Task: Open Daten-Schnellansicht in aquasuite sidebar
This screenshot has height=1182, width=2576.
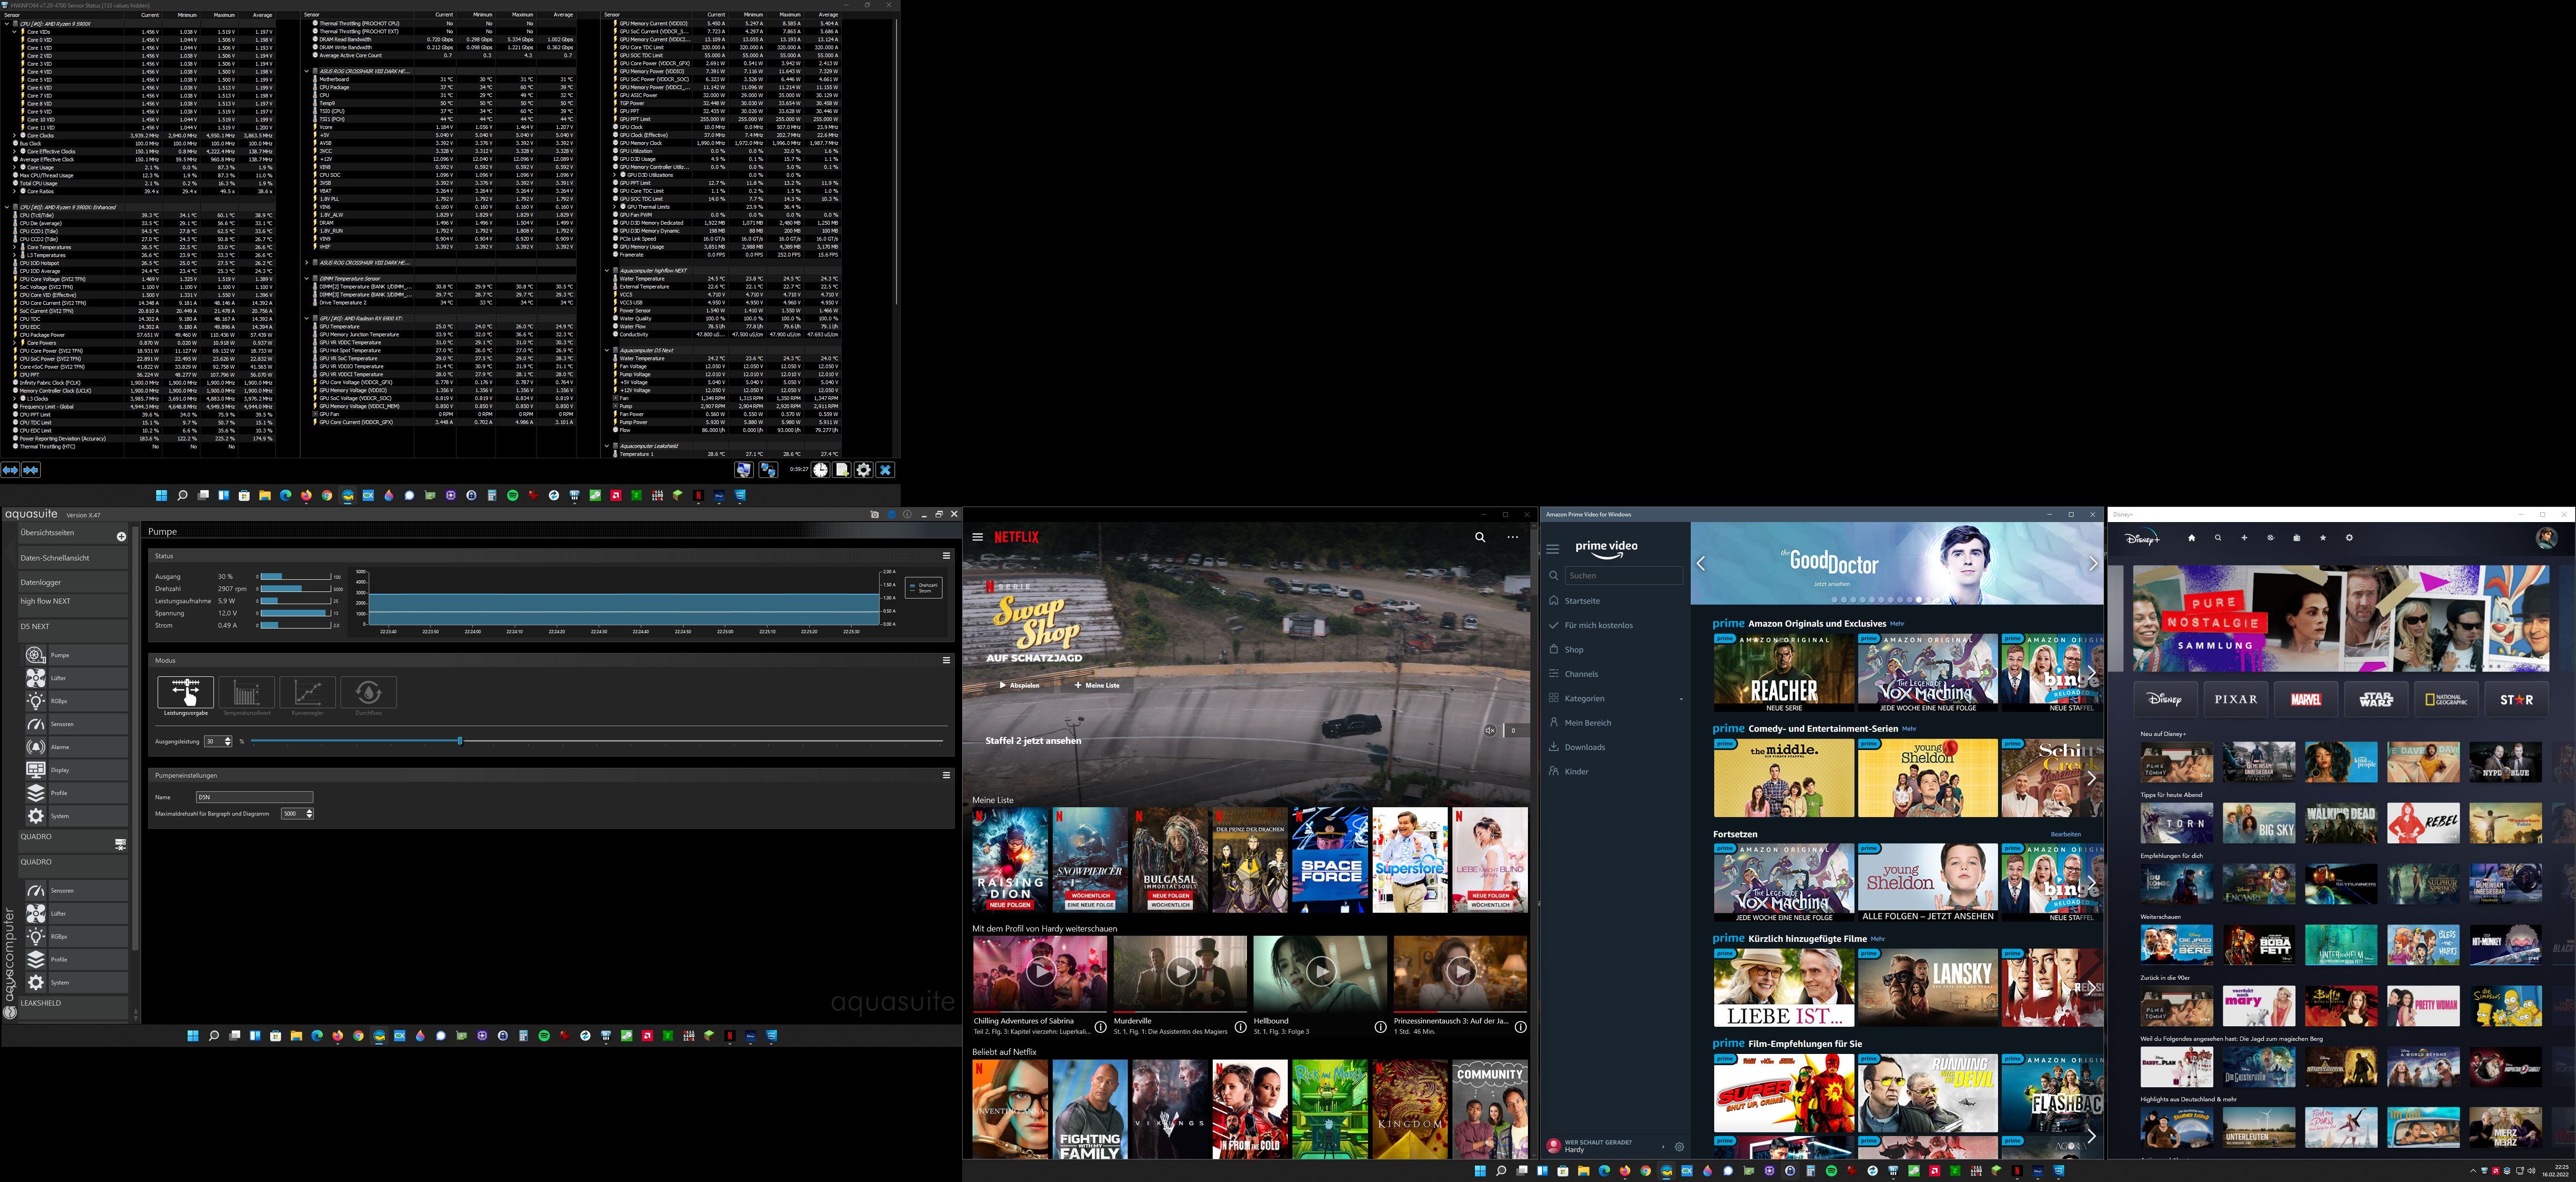Action: [x=73, y=558]
